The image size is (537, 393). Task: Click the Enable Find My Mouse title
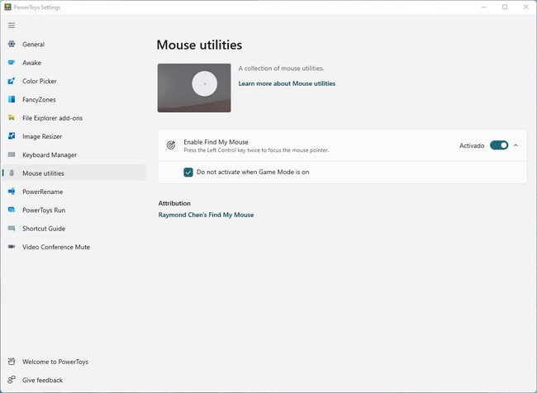[x=216, y=142]
